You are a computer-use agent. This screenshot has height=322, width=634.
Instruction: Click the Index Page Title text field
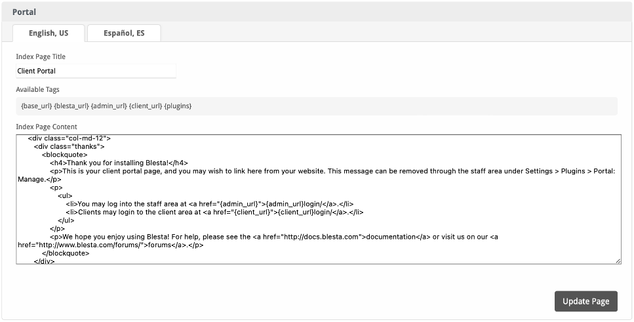[x=96, y=71]
